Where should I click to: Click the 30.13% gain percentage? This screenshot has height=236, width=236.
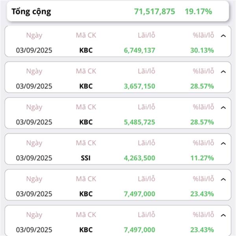coord(202,50)
